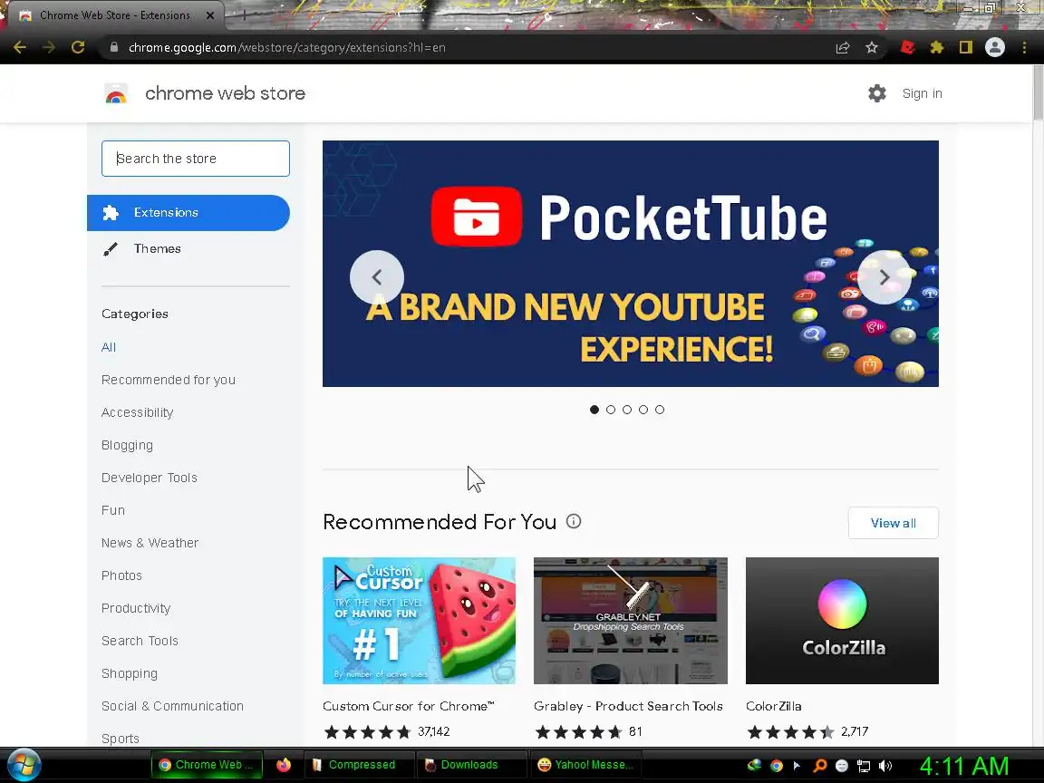Image resolution: width=1044 pixels, height=783 pixels.
Task: Click the 4:11 AM clock
Action: click(964, 766)
